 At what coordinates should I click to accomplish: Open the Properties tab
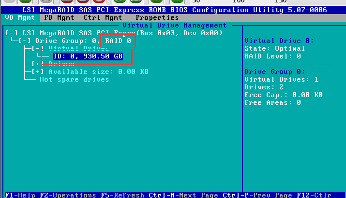pyautogui.click(x=157, y=17)
